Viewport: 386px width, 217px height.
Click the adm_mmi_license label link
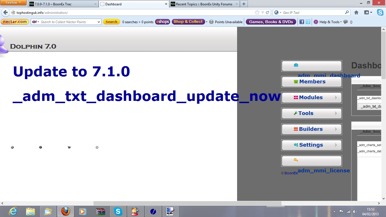tap(324, 170)
